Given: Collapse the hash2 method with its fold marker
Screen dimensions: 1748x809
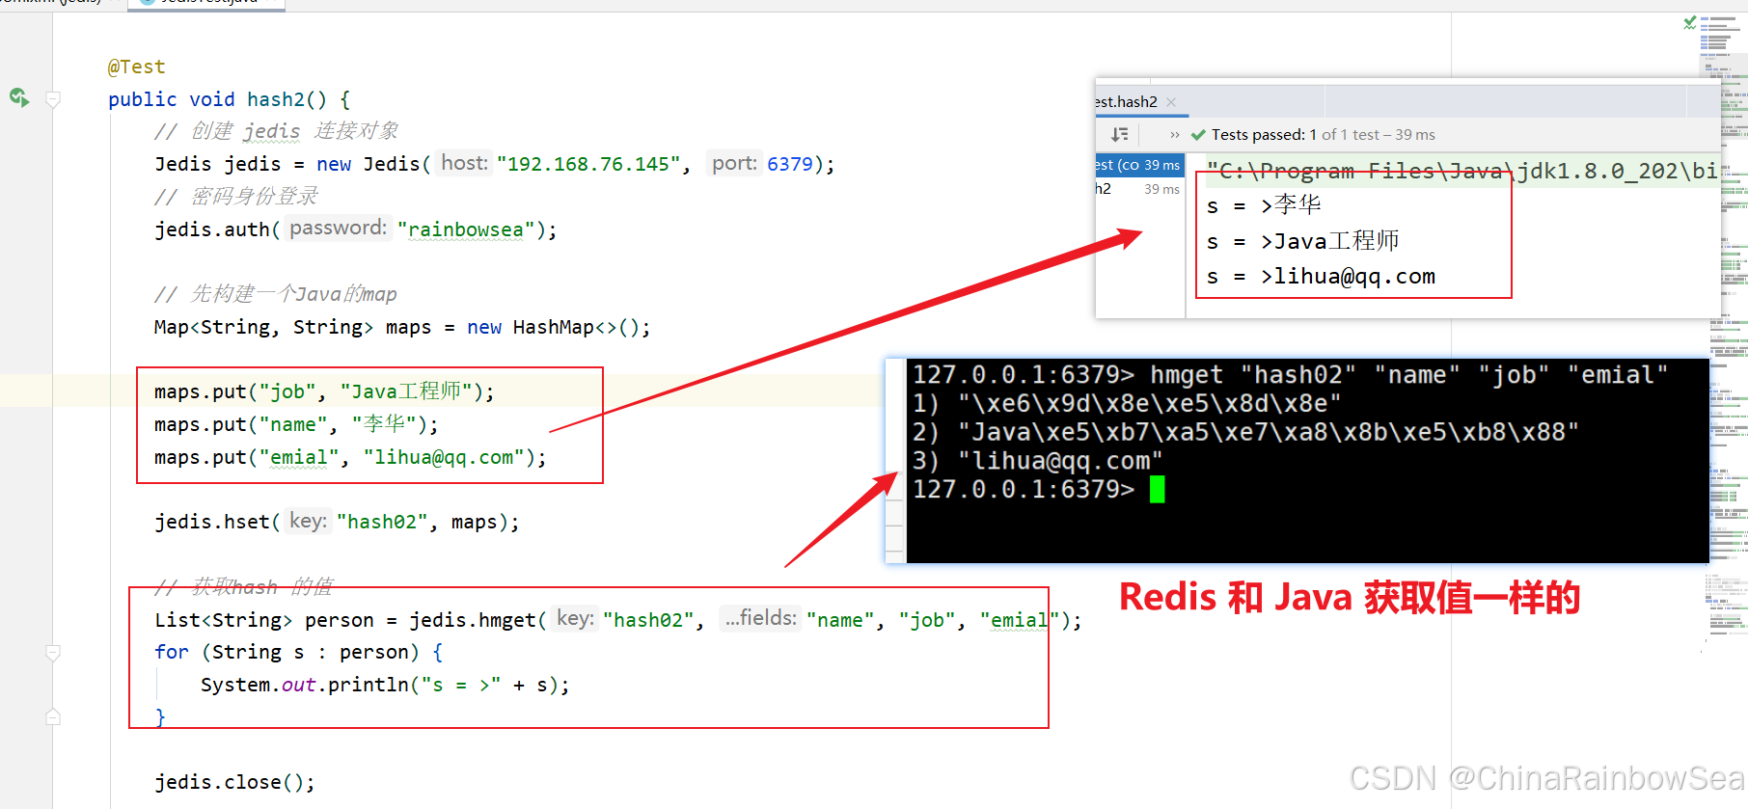Looking at the screenshot, I should coord(53,99).
